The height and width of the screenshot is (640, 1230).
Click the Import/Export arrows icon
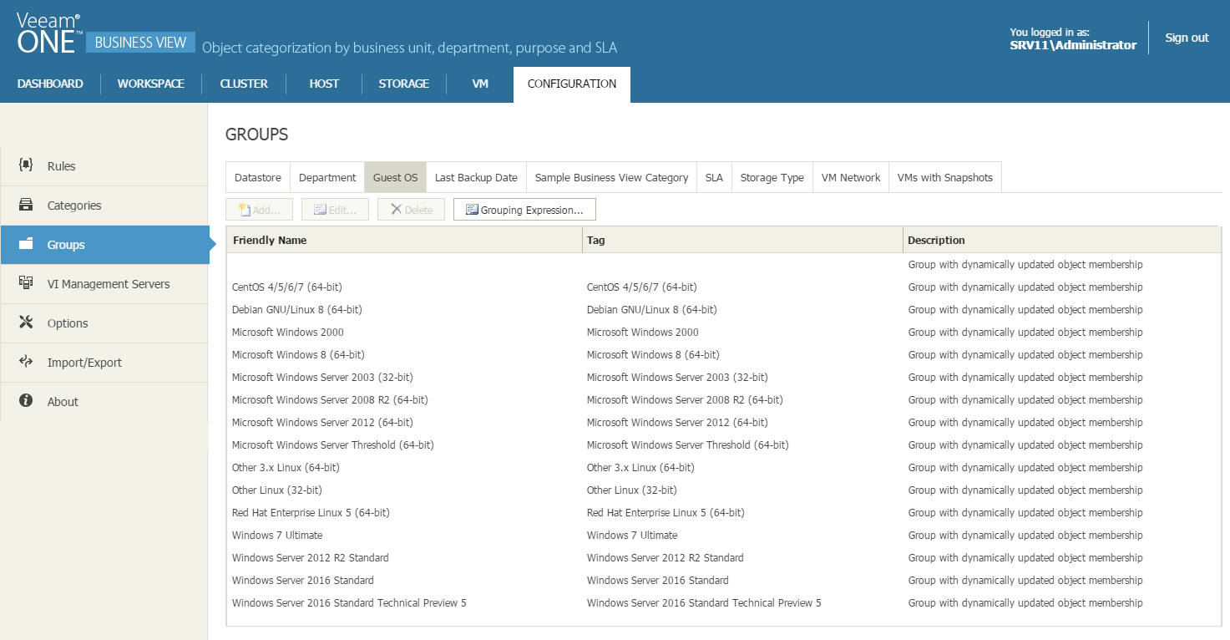click(x=26, y=362)
